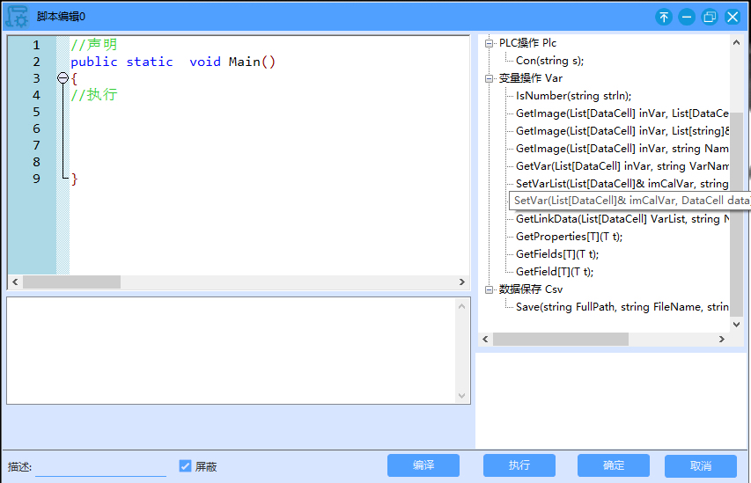The height and width of the screenshot is (483, 751).
Task: Click function tree vertical scroll down arrow
Action: (x=737, y=325)
